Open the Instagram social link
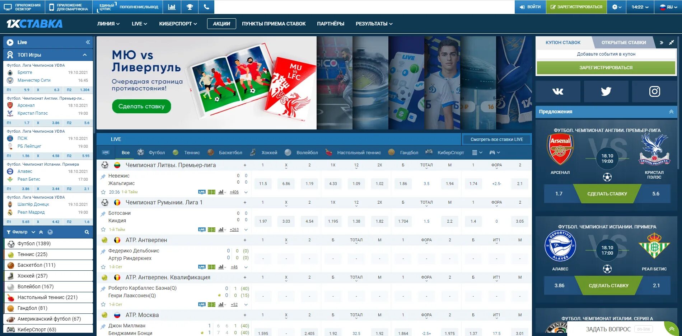The image size is (682, 336). pos(654,91)
